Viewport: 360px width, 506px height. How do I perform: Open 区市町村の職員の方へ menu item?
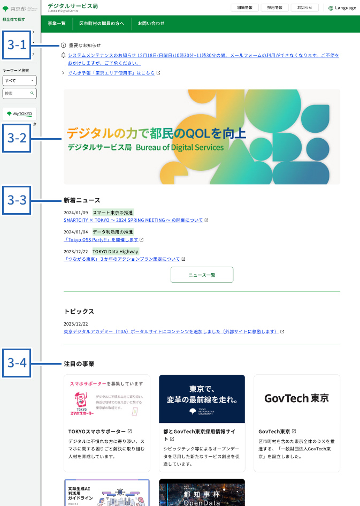tap(102, 24)
